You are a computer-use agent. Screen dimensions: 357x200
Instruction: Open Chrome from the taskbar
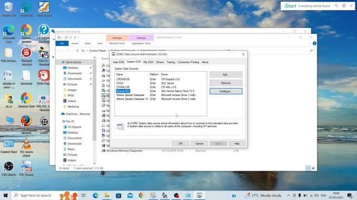(x=142, y=195)
